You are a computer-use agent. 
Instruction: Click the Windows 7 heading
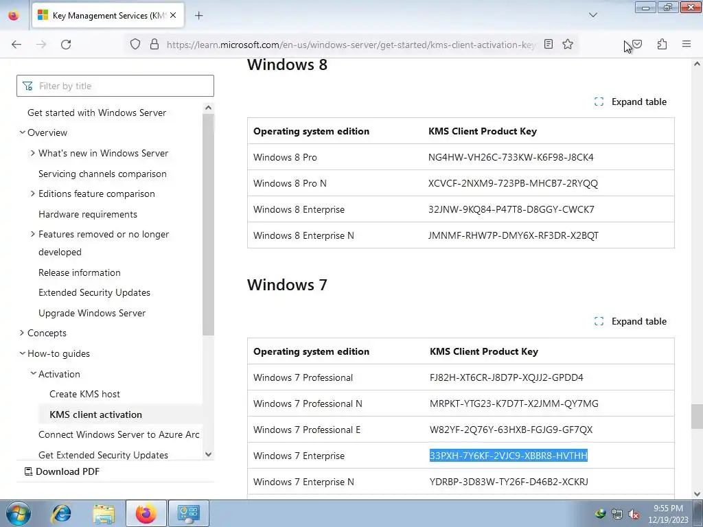click(x=288, y=285)
